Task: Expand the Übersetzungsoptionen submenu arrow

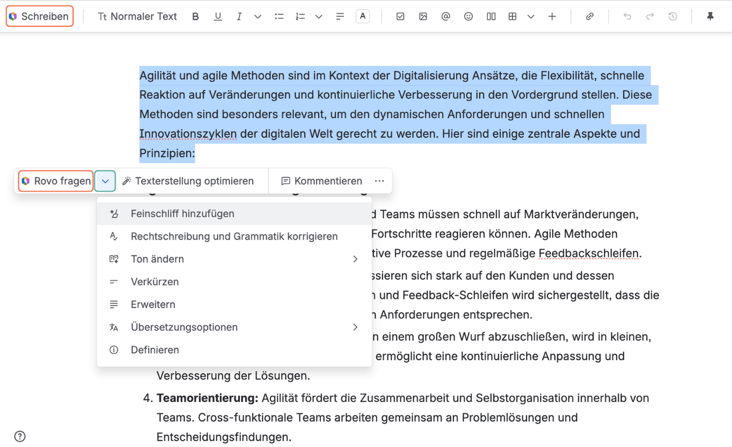Action: (355, 327)
